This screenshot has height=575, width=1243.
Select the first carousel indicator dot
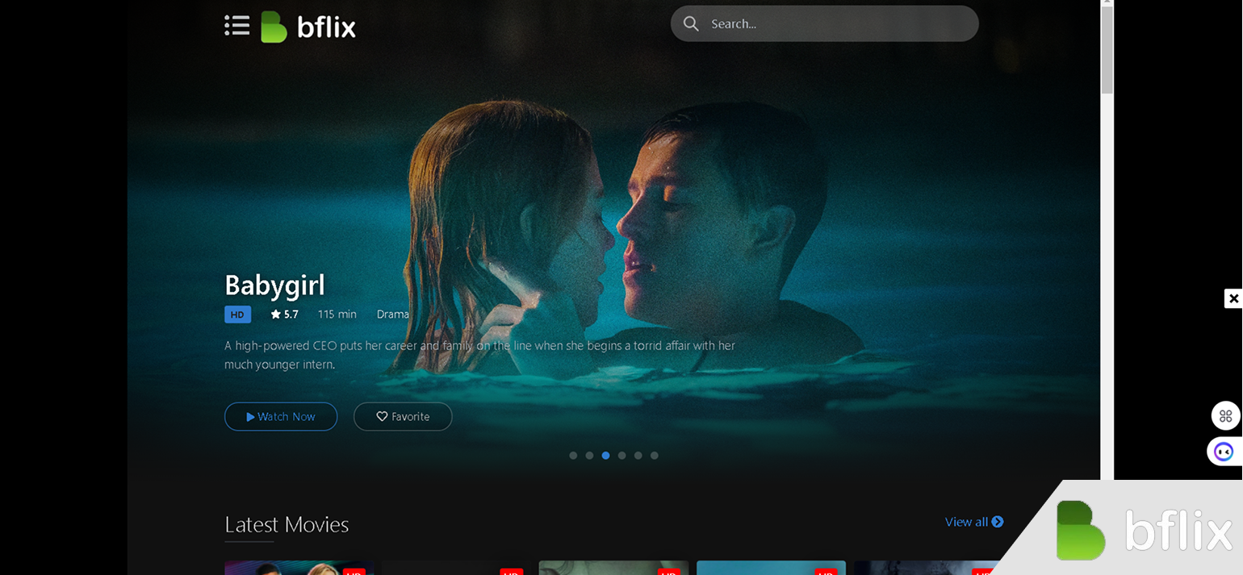(573, 455)
